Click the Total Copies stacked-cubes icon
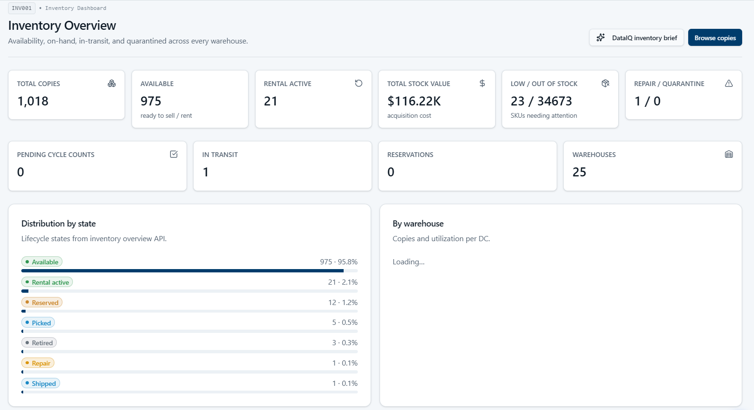 (112, 83)
